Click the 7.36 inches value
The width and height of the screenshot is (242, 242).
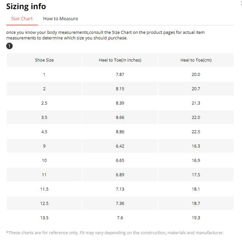point(120,204)
